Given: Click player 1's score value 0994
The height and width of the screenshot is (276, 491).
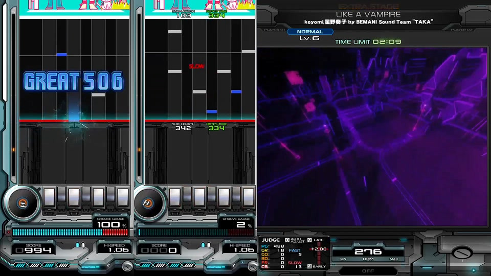Looking at the screenshot, I should click(x=34, y=250).
